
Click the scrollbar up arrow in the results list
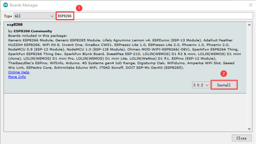249,25
